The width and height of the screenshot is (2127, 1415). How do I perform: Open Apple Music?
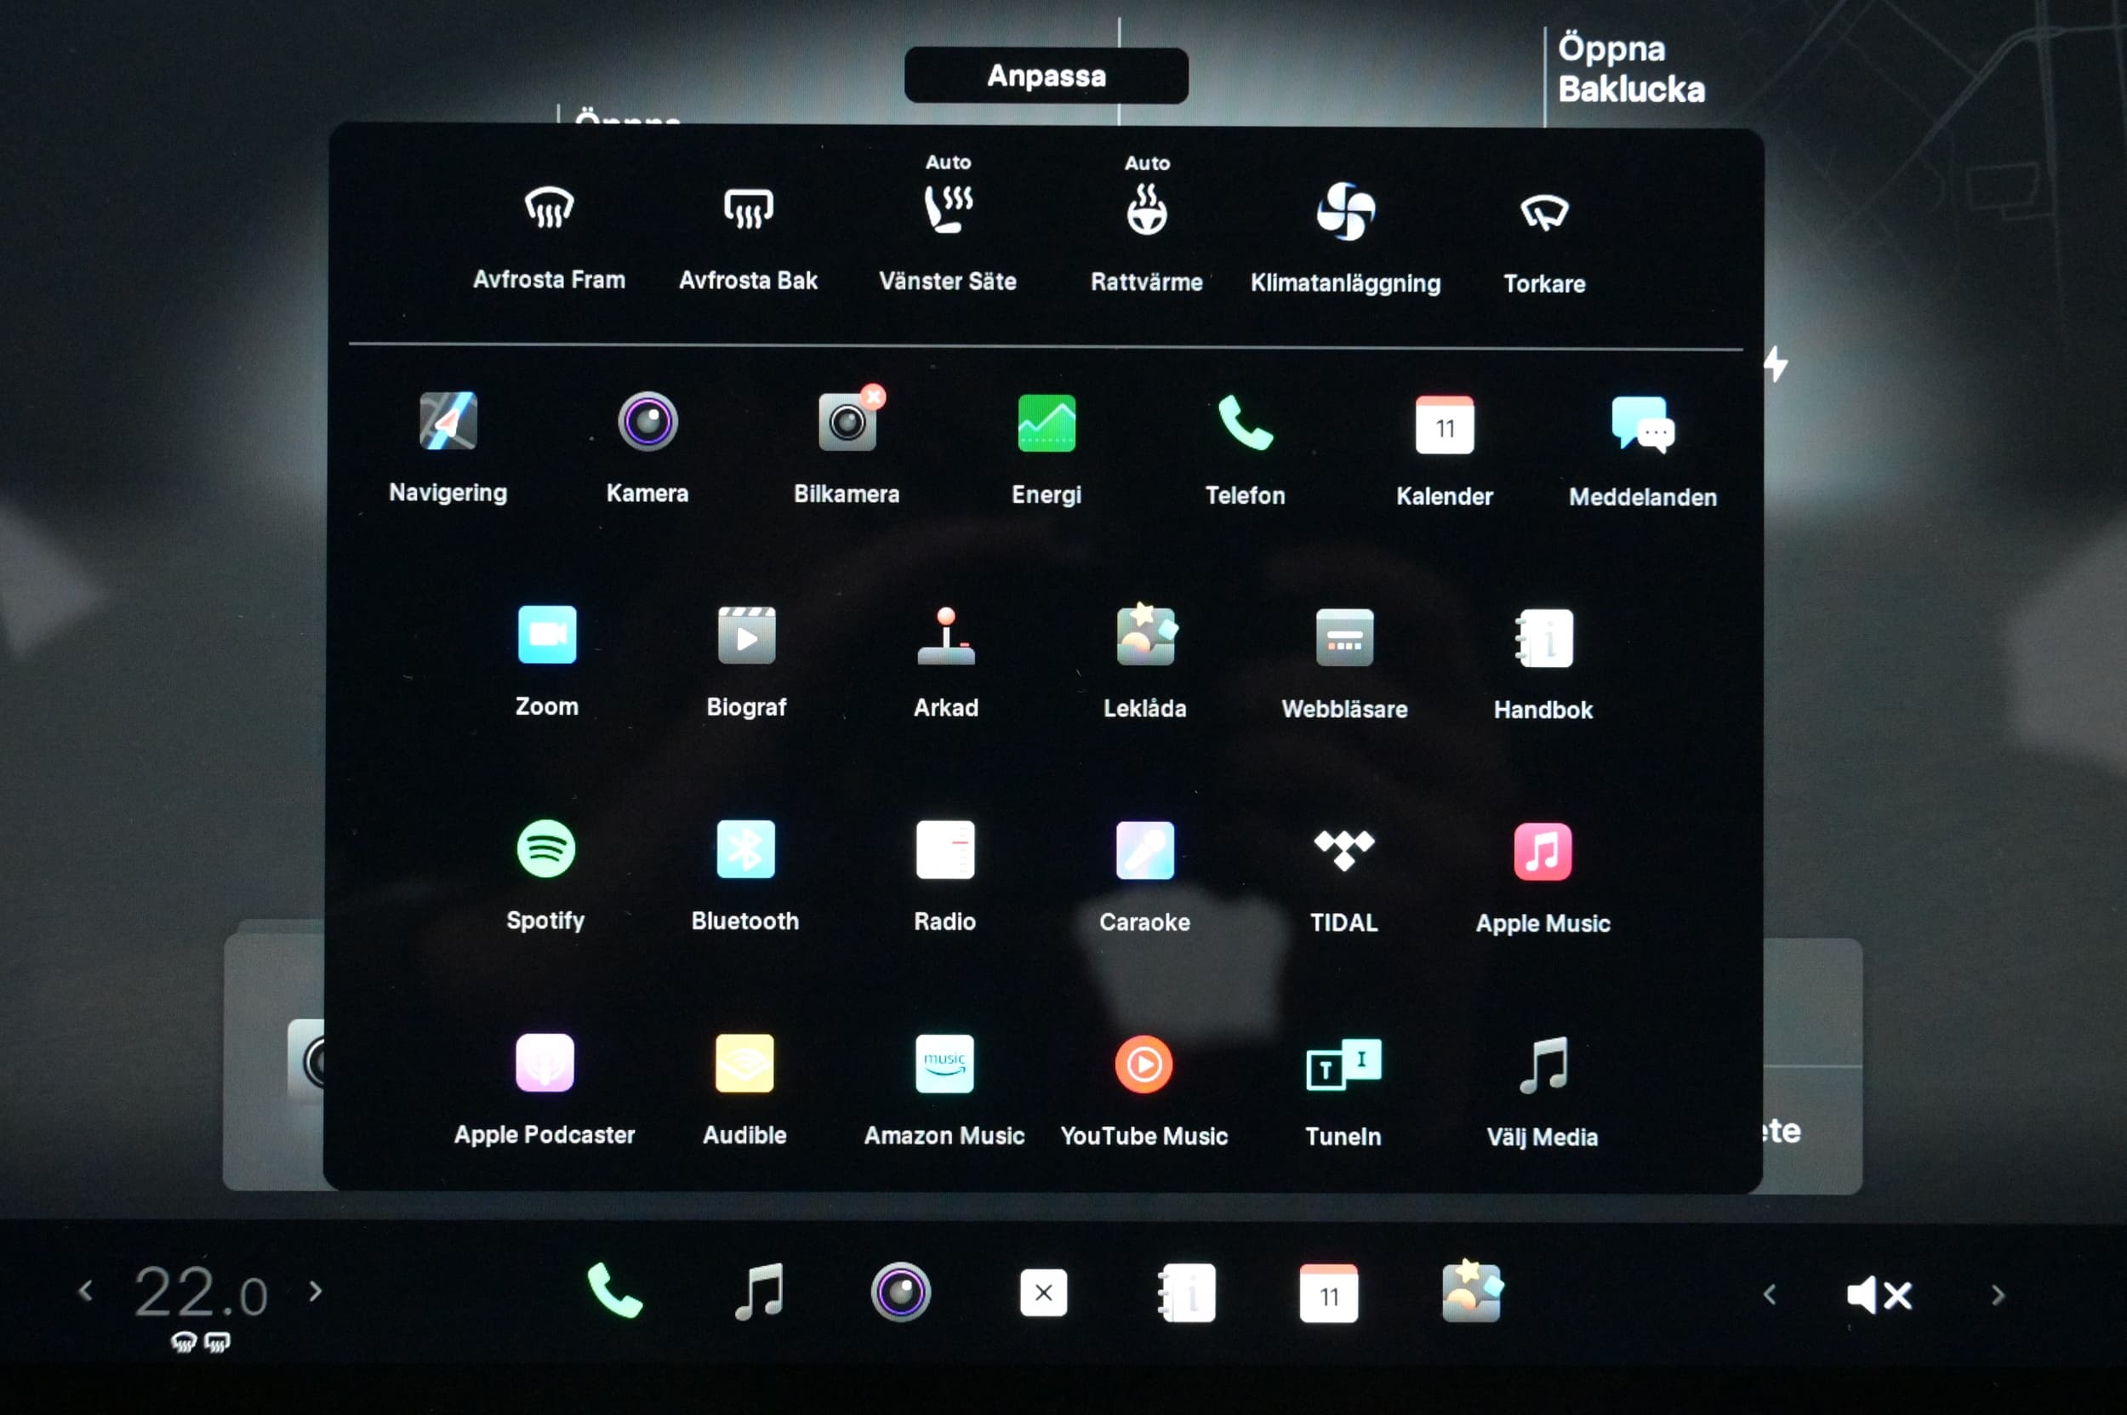coord(1543,879)
